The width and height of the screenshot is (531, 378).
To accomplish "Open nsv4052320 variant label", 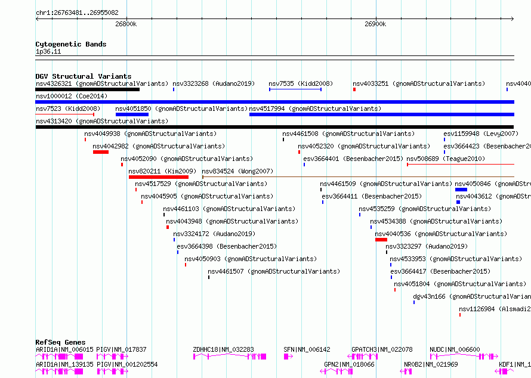I will coord(364,146).
